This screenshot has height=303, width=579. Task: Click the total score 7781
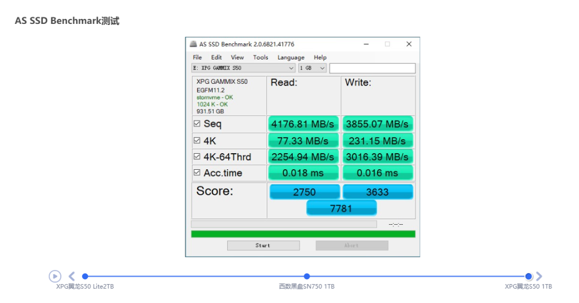pyautogui.click(x=341, y=208)
